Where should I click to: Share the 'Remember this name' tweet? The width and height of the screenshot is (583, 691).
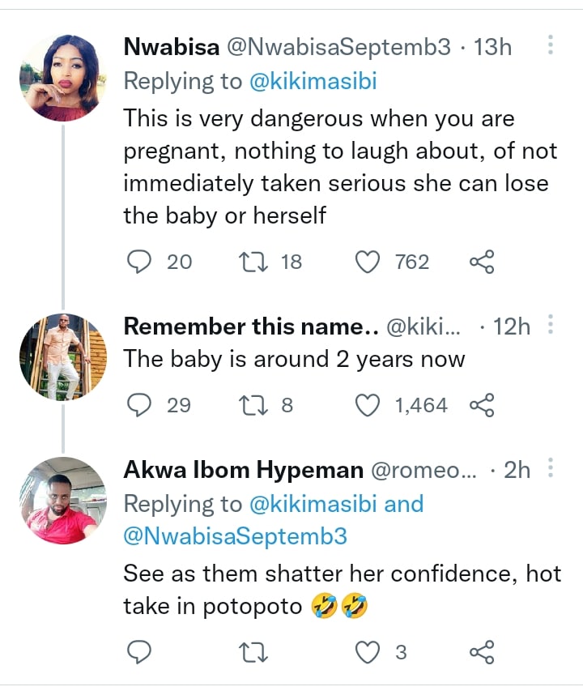[x=482, y=405]
